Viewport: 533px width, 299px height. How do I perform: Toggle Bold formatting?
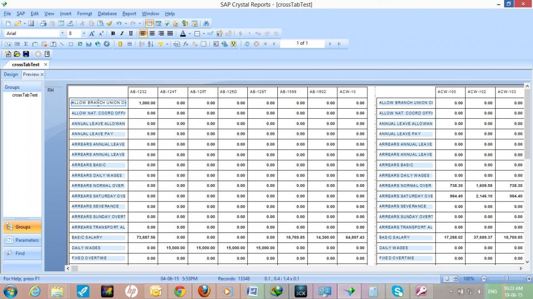click(113, 34)
